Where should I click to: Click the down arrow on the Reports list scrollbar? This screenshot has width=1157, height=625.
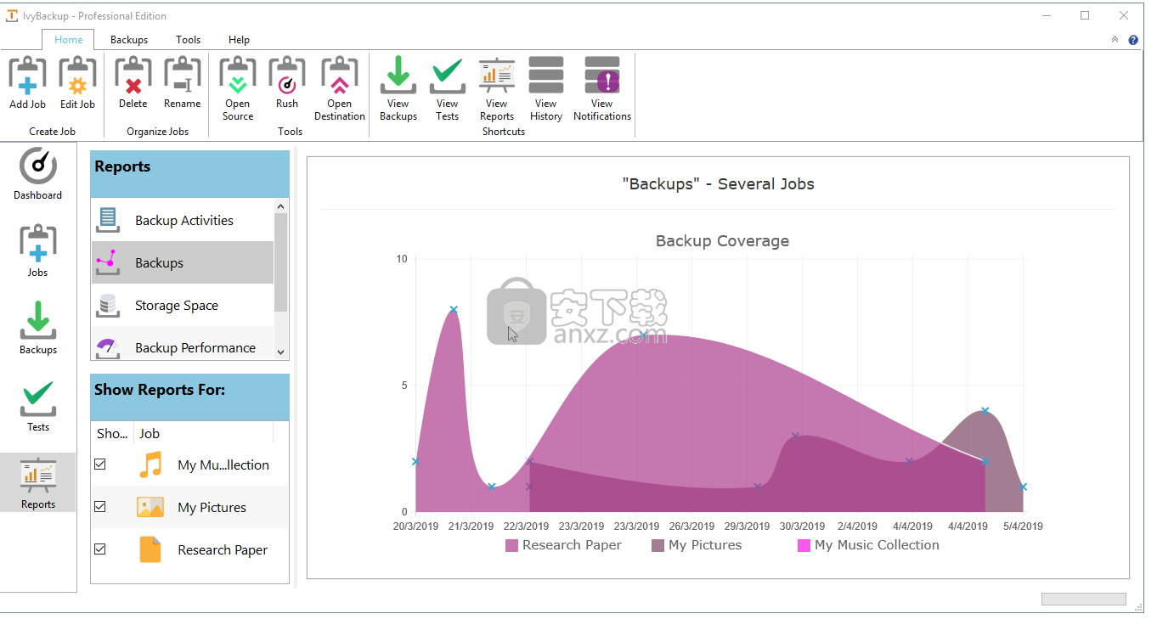point(281,352)
